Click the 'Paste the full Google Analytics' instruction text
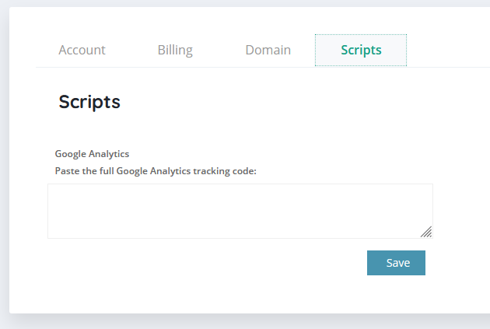 [x=156, y=171]
